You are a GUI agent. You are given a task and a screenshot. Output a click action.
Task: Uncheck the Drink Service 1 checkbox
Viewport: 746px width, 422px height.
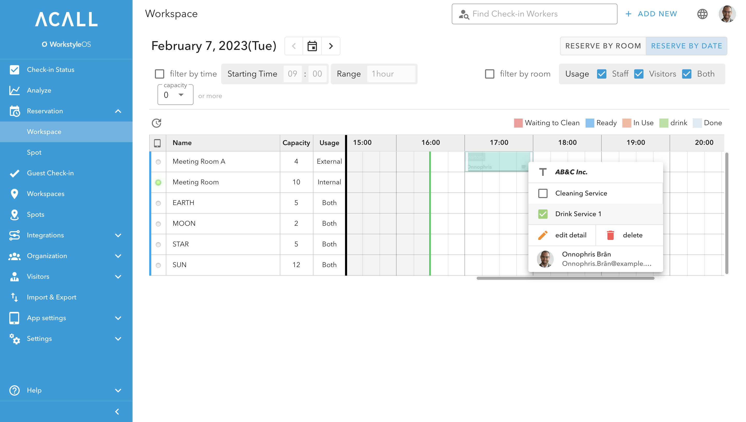[542, 214]
